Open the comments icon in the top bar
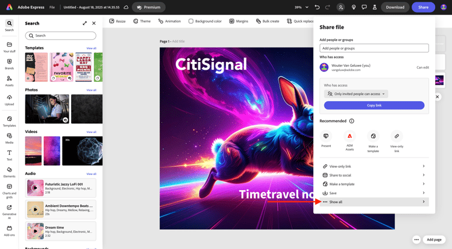This screenshot has height=249, width=452. click(x=364, y=7)
